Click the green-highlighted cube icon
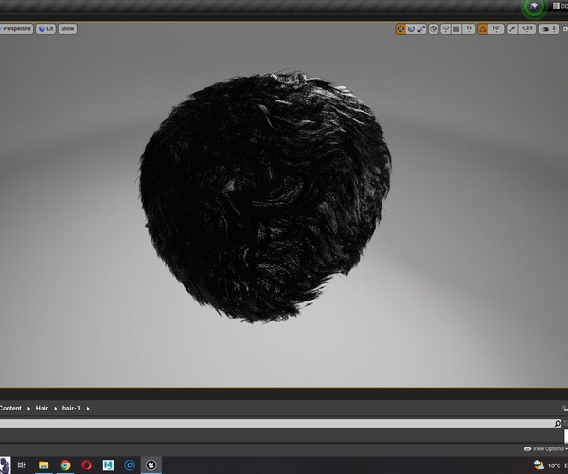Viewport: 568px width, 474px height. click(534, 7)
